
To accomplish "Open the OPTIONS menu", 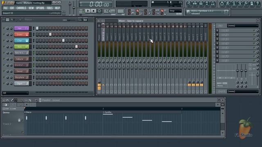I will point(40,8).
